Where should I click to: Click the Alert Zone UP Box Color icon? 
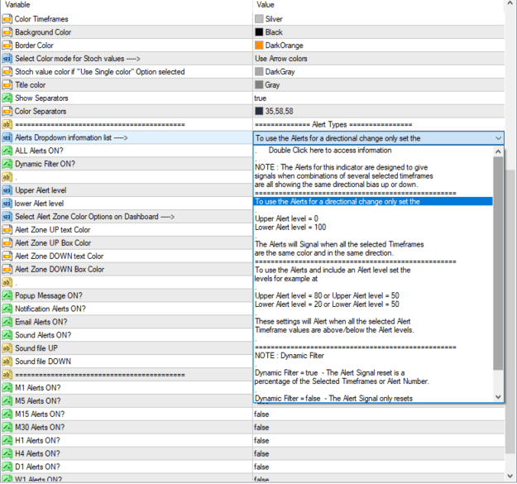point(7,243)
